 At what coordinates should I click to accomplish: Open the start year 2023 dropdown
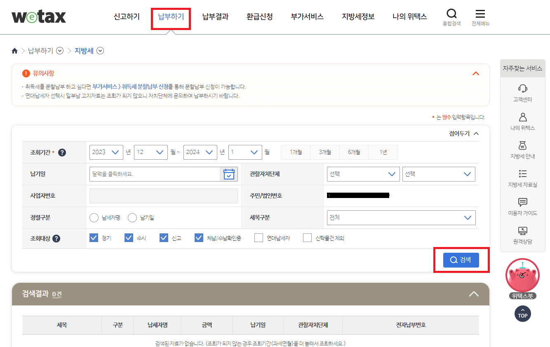point(106,152)
